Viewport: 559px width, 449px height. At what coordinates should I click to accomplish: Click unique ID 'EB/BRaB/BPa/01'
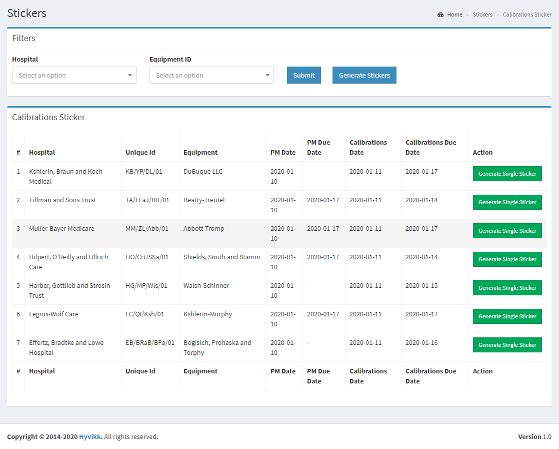click(150, 343)
